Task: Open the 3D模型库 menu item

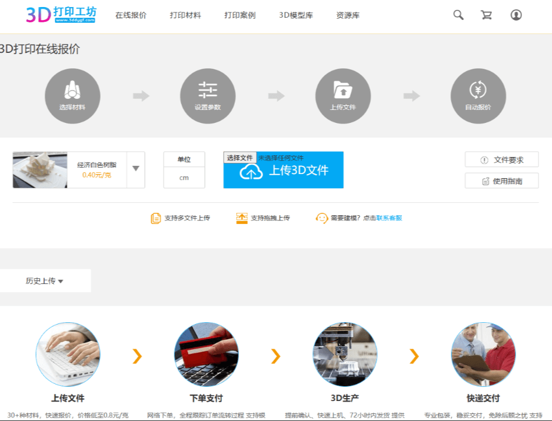Action: pos(295,15)
